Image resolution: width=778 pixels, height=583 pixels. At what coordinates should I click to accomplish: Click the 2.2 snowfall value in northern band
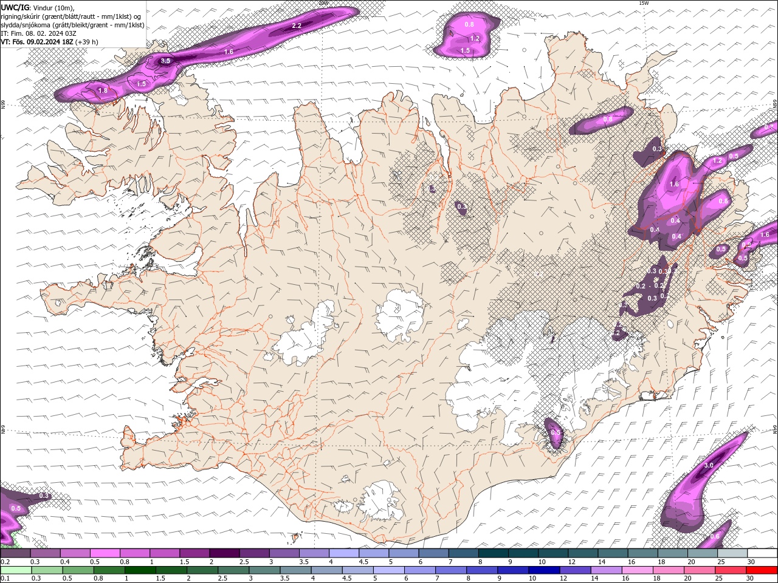click(x=297, y=26)
